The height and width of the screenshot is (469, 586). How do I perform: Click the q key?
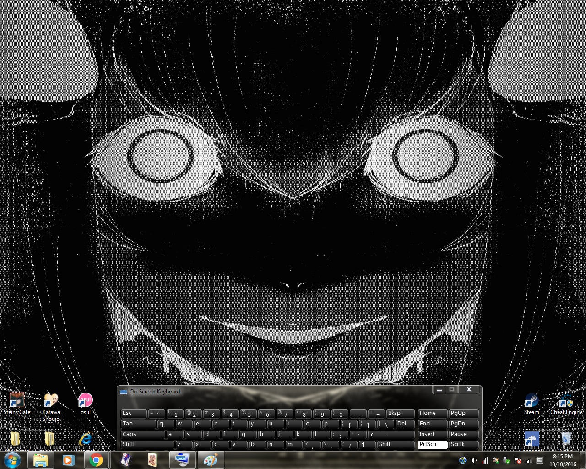166,424
